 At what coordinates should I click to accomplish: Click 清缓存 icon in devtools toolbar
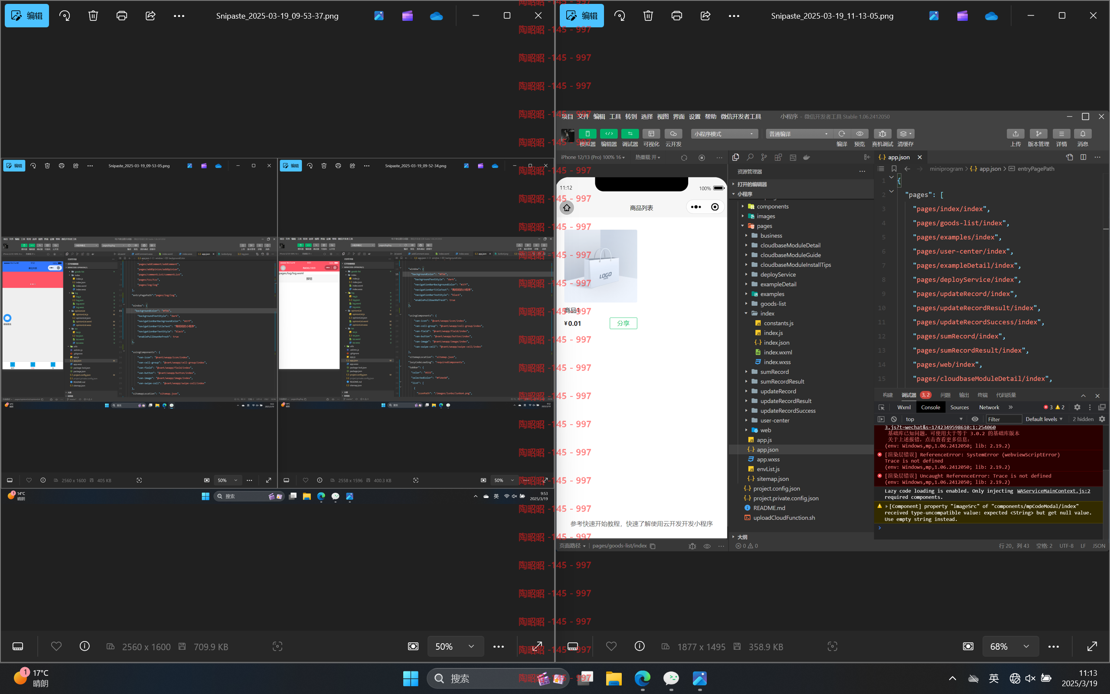click(905, 134)
